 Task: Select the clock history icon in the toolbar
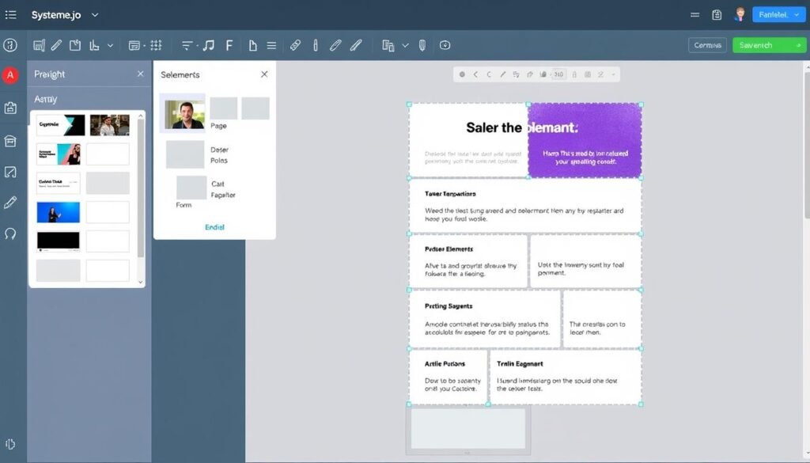pos(445,45)
